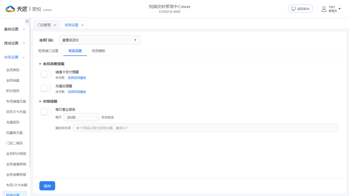Turn on the 每日营业报告 switch
The width and height of the screenshot is (349, 196).
[x=46, y=112]
